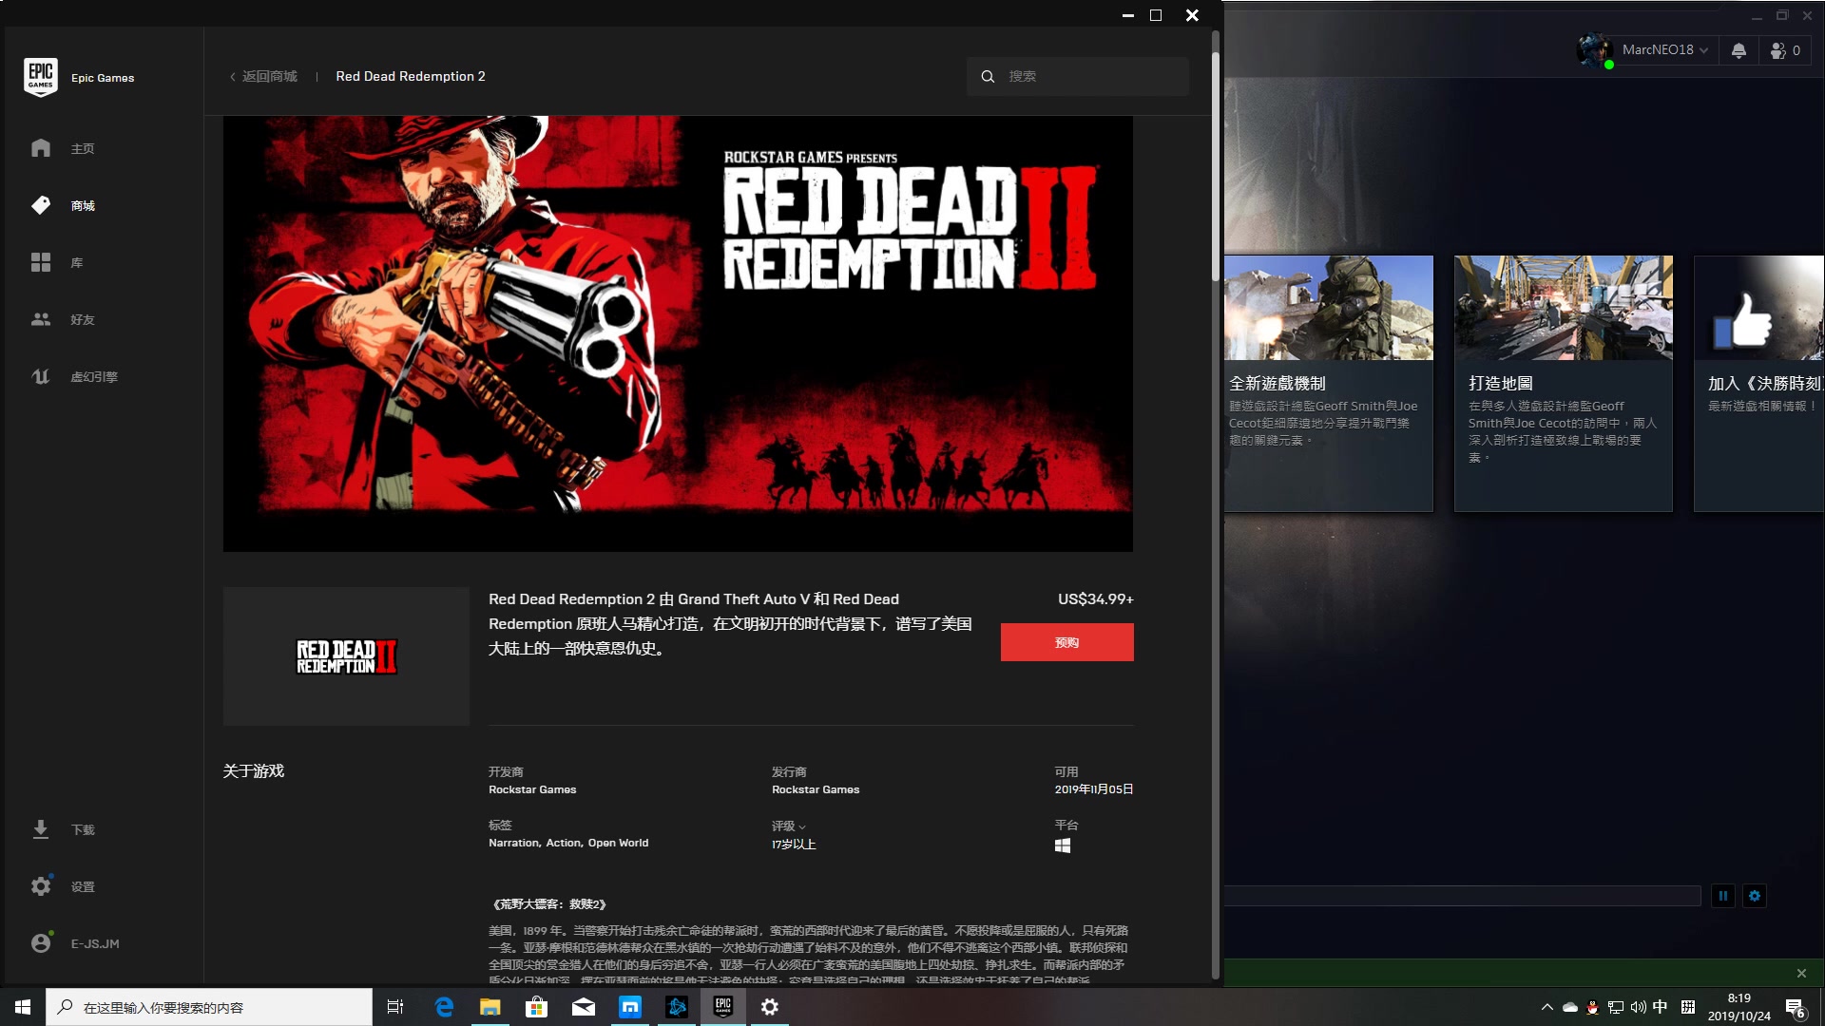
Task: Click the E-JS.JM account name label
Action: point(95,944)
